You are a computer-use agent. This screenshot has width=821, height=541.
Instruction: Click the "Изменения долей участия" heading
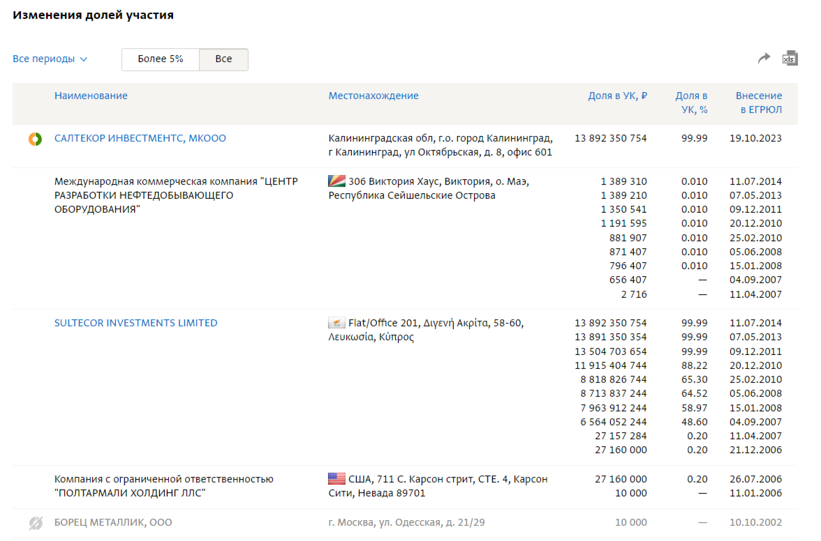tap(93, 15)
